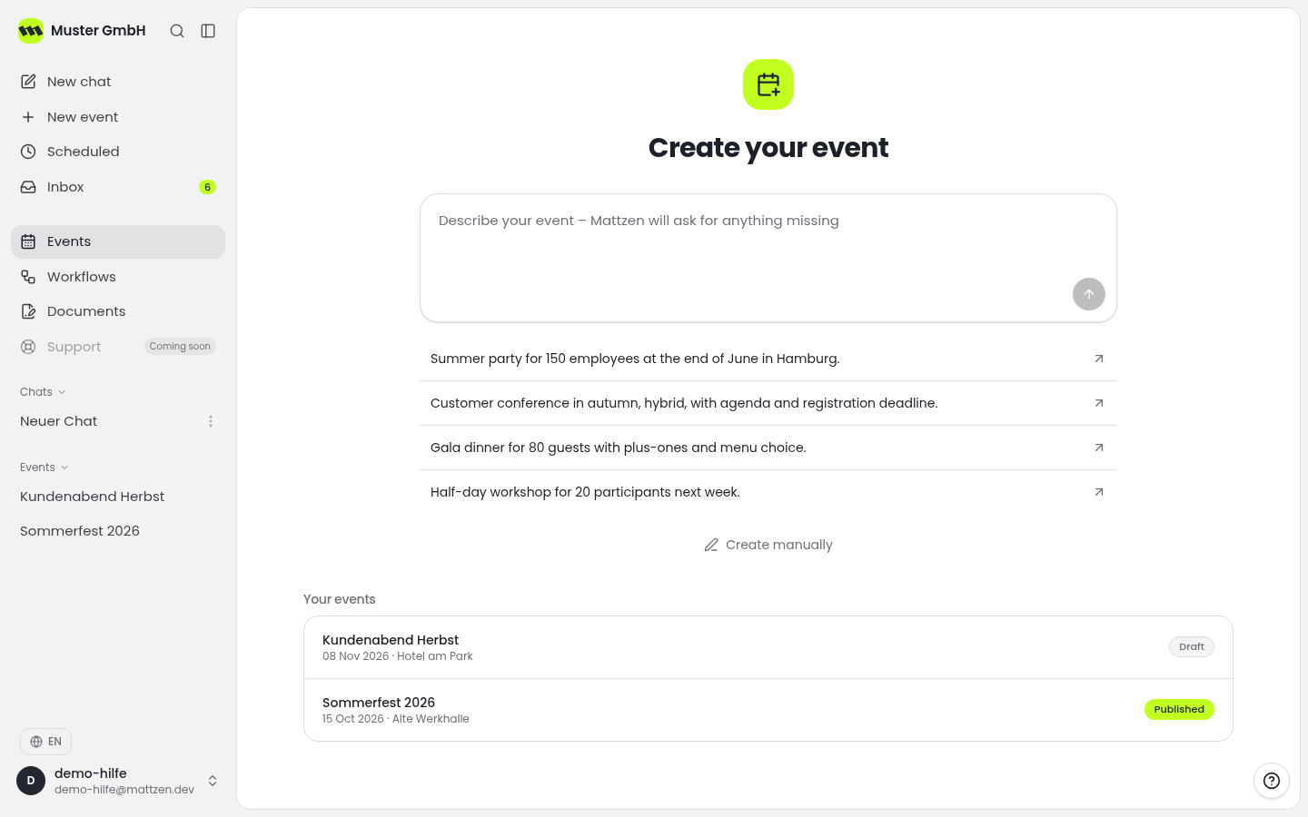Collapse the Chats section
Screen dimensions: 1308x817
tap(43, 392)
